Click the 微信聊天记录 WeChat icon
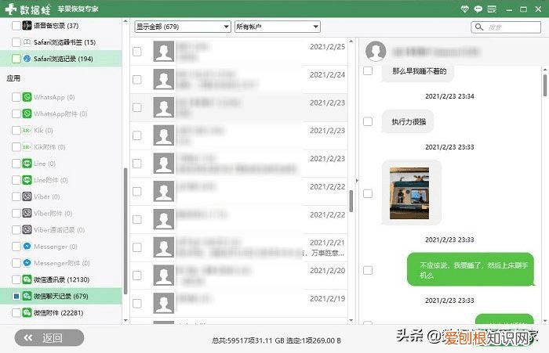The image size is (549, 353). [27, 296]
